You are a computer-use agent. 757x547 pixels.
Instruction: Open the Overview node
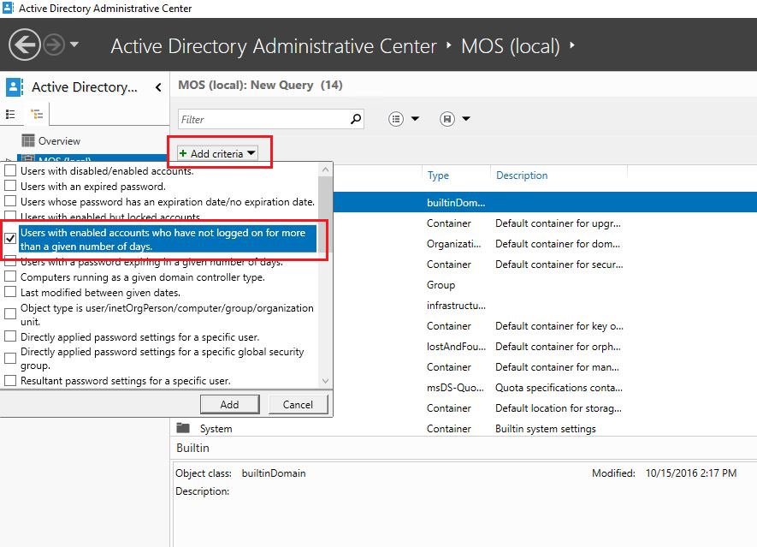(x=59, y=141)
